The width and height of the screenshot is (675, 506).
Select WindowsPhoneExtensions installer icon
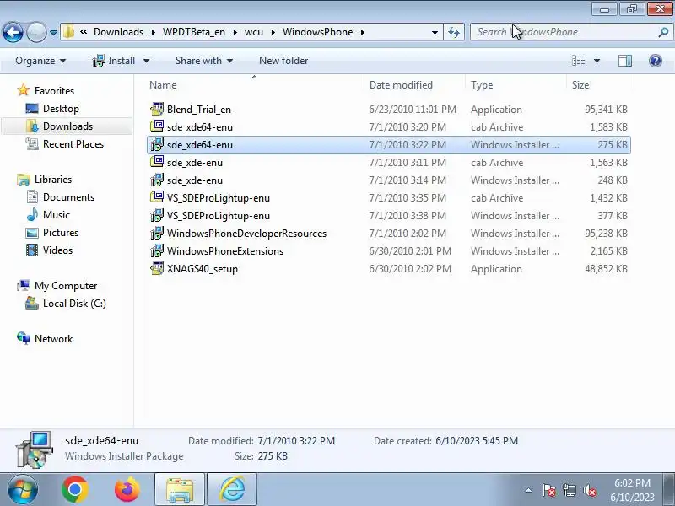[157, 250]
